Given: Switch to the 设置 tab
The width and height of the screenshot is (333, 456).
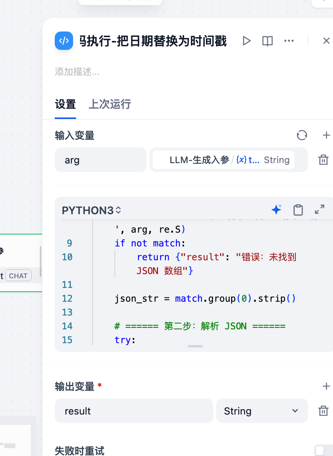Looking at the screenshot, I should point(65,104).
